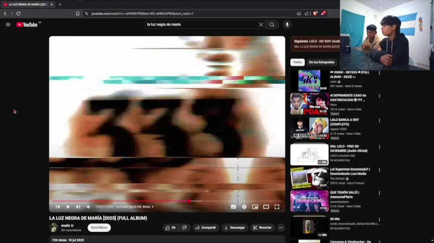The image size is (434, 243).
Task: Click the cast screen icon in address bar
Action: [299, 13]
